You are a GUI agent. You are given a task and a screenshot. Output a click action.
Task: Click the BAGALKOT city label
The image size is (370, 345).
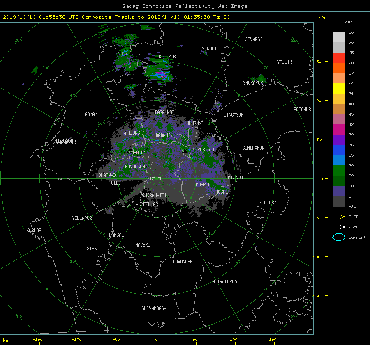[164, 112]
